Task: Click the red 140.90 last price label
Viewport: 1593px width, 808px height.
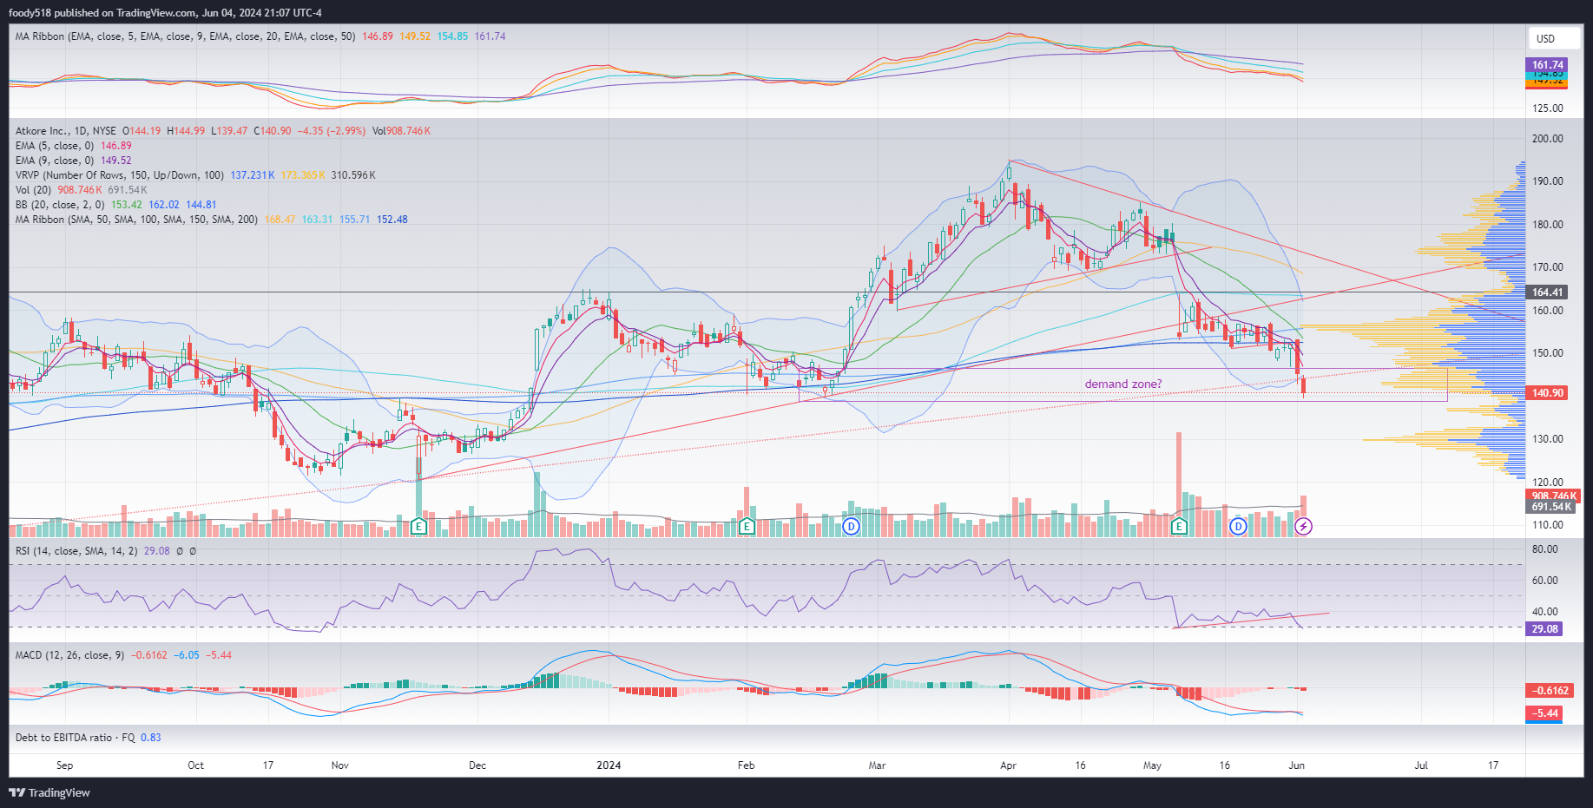Action: tap(1547, 393)
